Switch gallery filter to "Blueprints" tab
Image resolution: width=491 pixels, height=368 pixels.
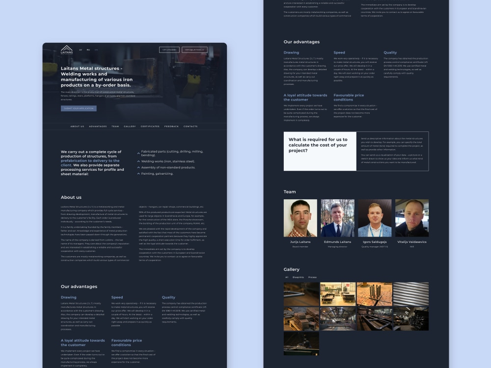(x=298, y=277)
